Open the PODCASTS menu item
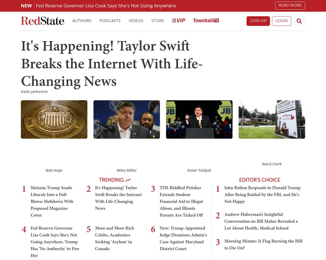The width and height of the screenshot is (326, 260). click(110, 21)
